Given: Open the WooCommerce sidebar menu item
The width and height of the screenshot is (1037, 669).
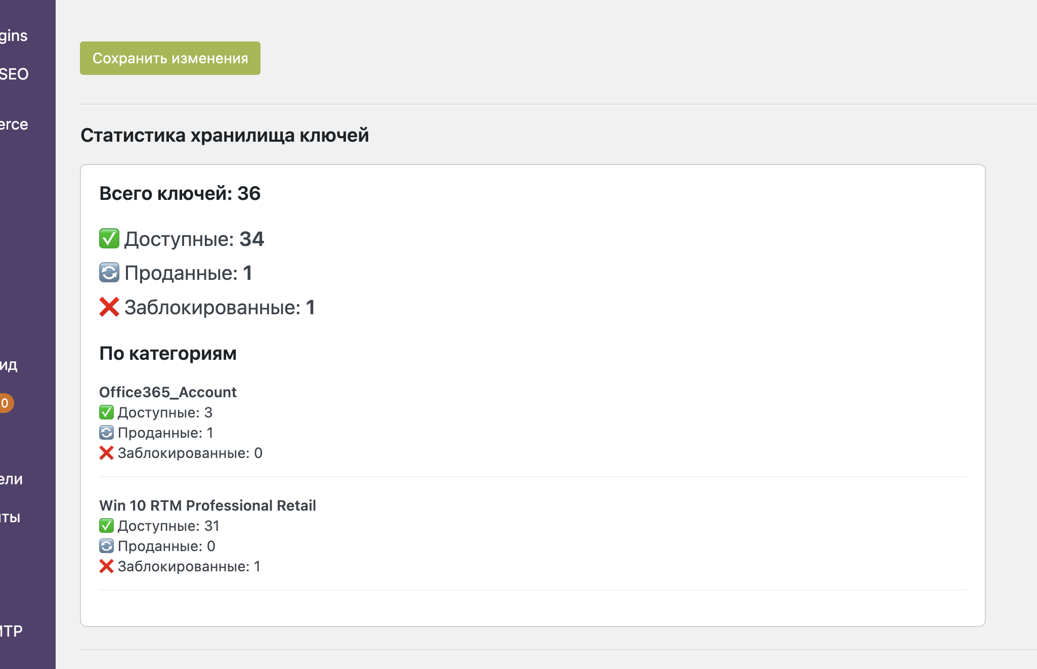Looking at the screenshot, I should tap(14, 124).
